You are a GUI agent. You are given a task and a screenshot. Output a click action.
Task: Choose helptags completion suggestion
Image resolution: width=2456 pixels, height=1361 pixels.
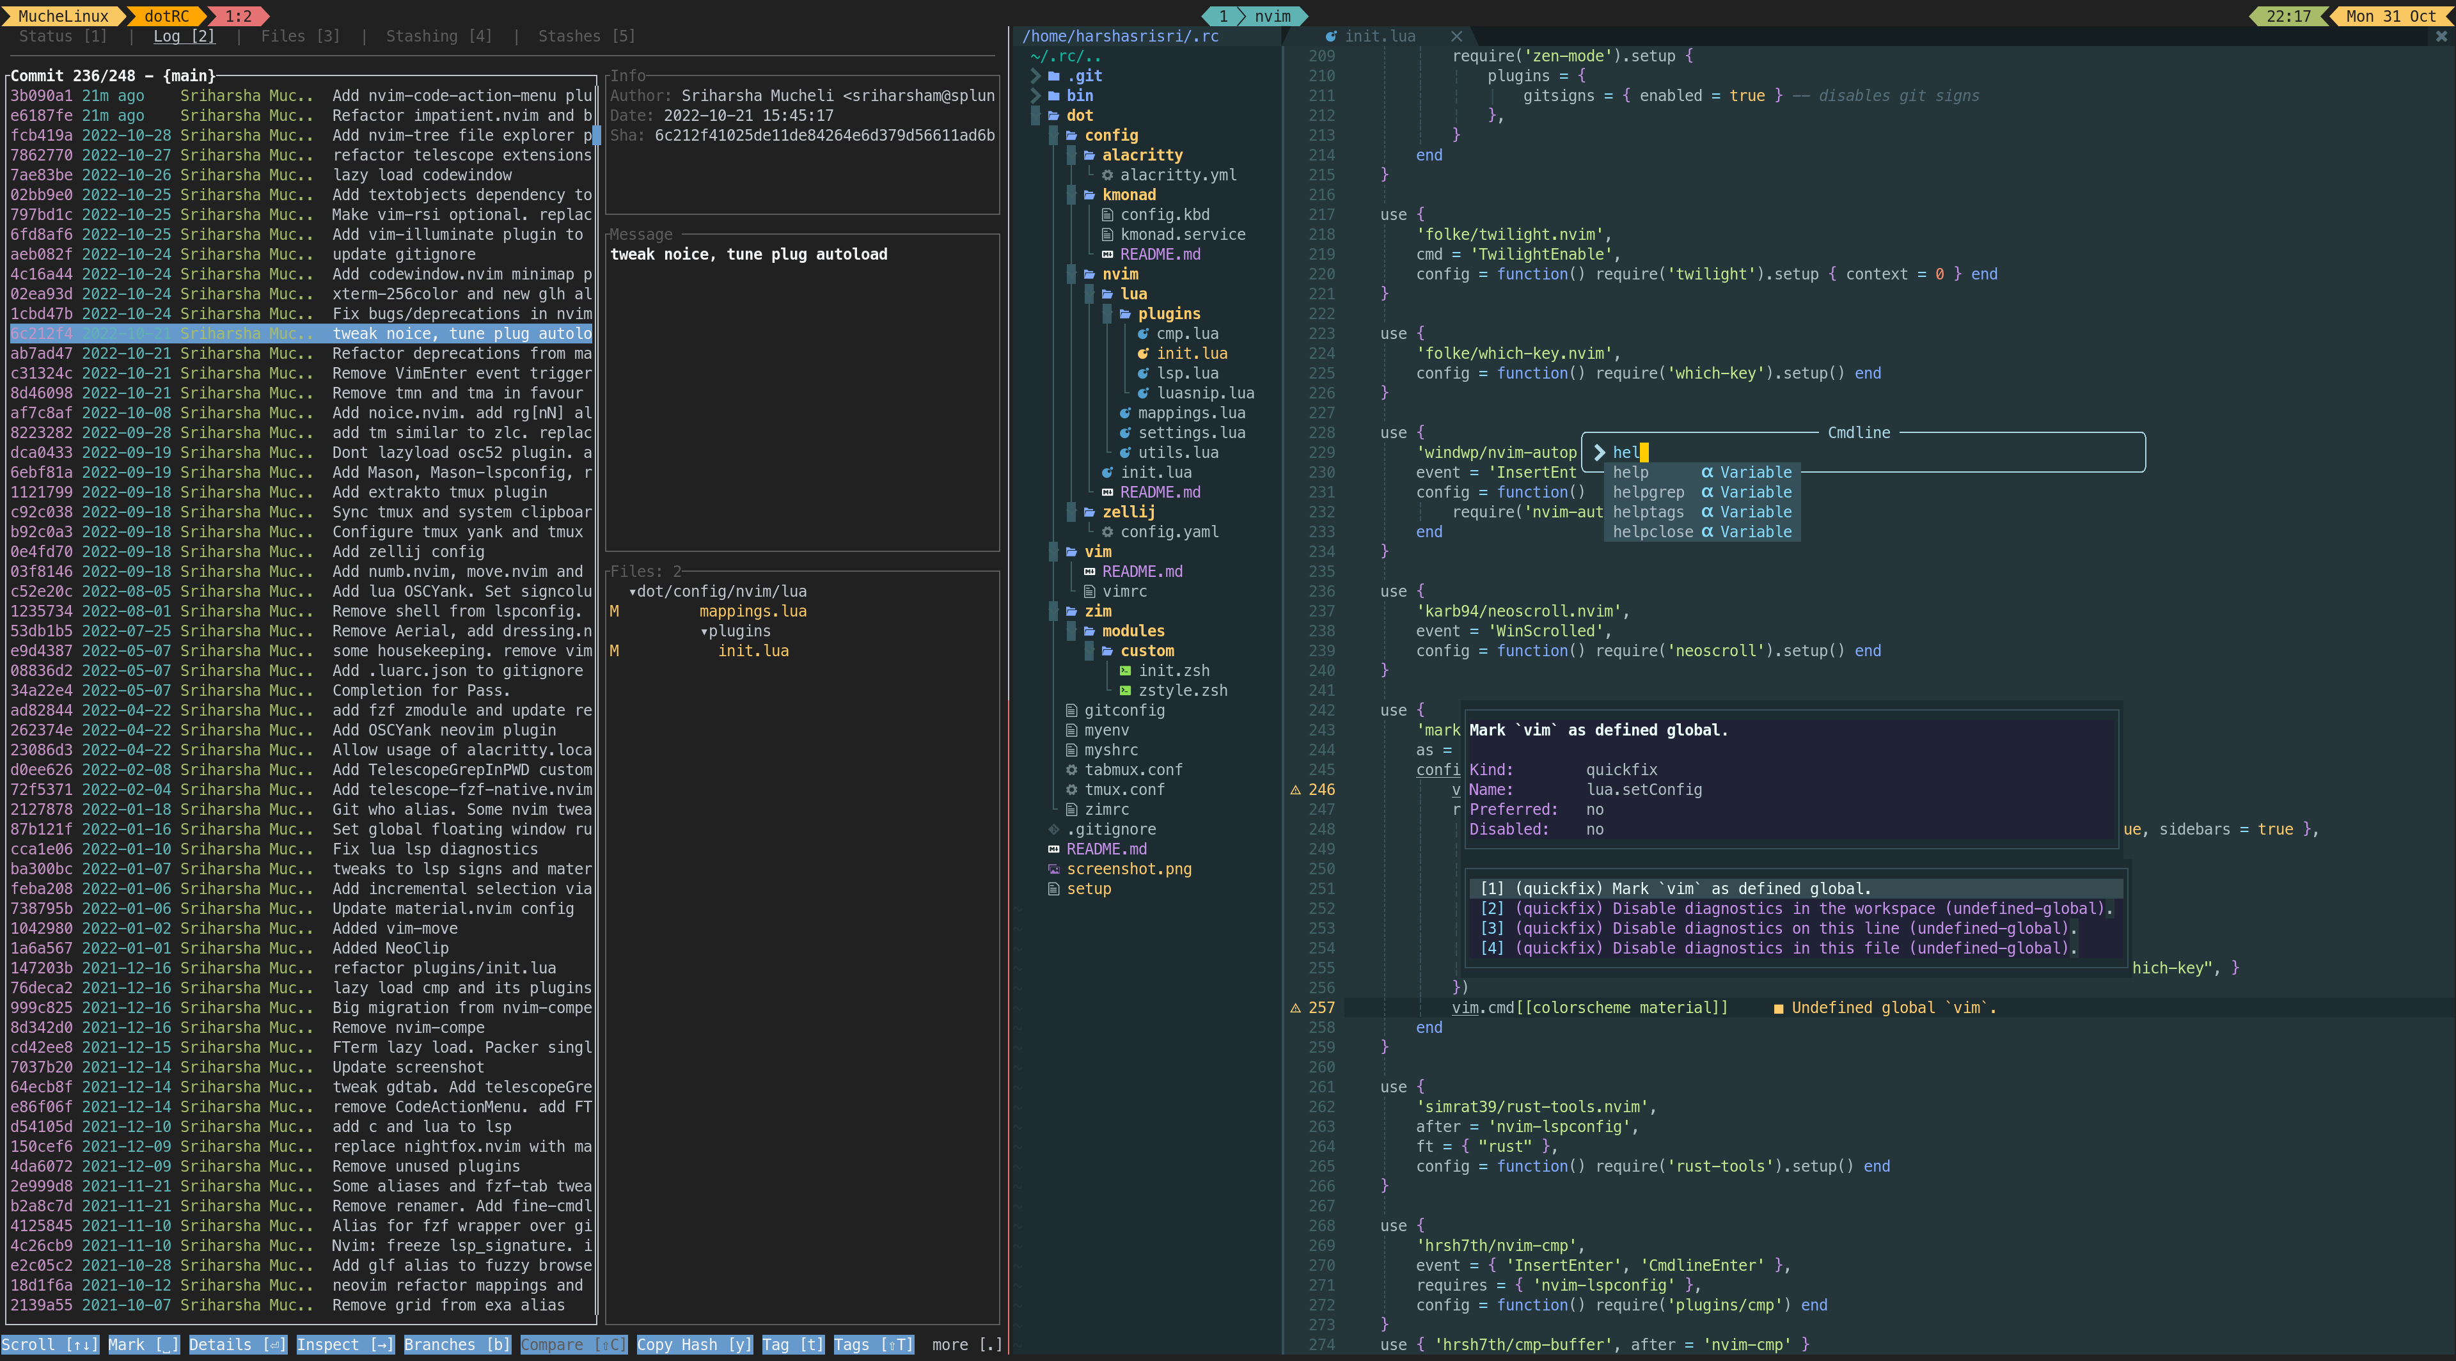click(x=1702, y=512)
